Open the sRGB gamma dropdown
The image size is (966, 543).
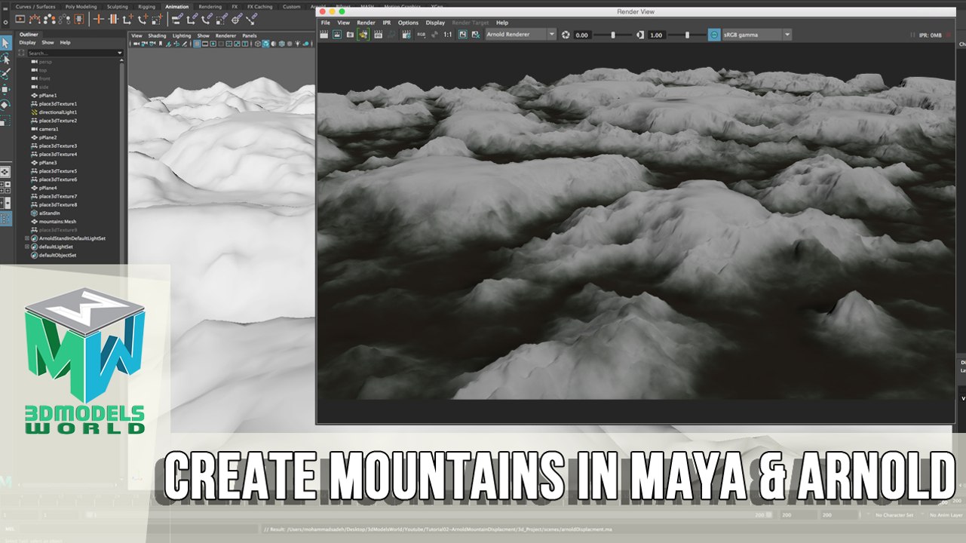tap(757, 35)
